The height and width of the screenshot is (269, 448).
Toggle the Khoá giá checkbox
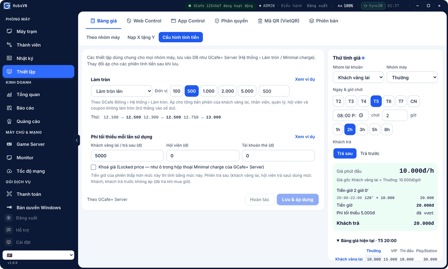93,167
